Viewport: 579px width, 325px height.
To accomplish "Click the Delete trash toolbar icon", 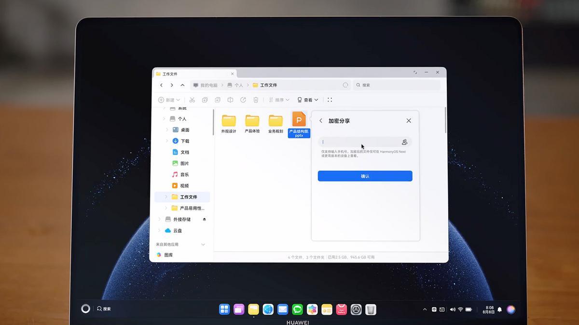I will [x=256, y=100].
